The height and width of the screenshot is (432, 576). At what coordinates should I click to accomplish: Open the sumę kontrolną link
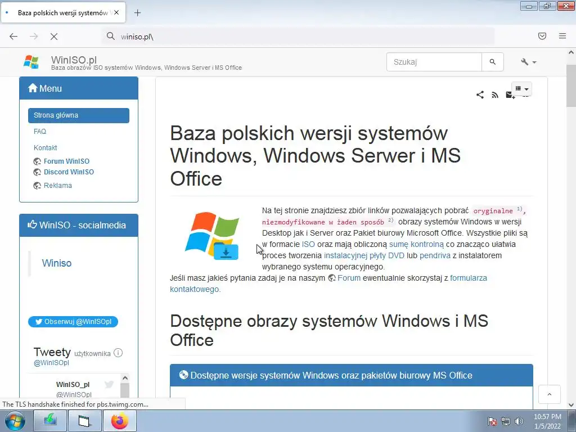(x=416, y=244)
